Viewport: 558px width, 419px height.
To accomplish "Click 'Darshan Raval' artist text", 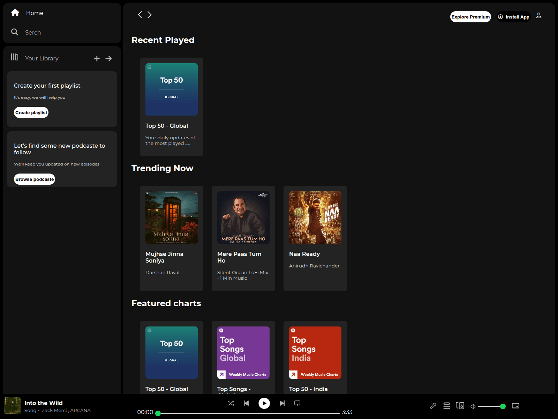I will tap(163, 272).
